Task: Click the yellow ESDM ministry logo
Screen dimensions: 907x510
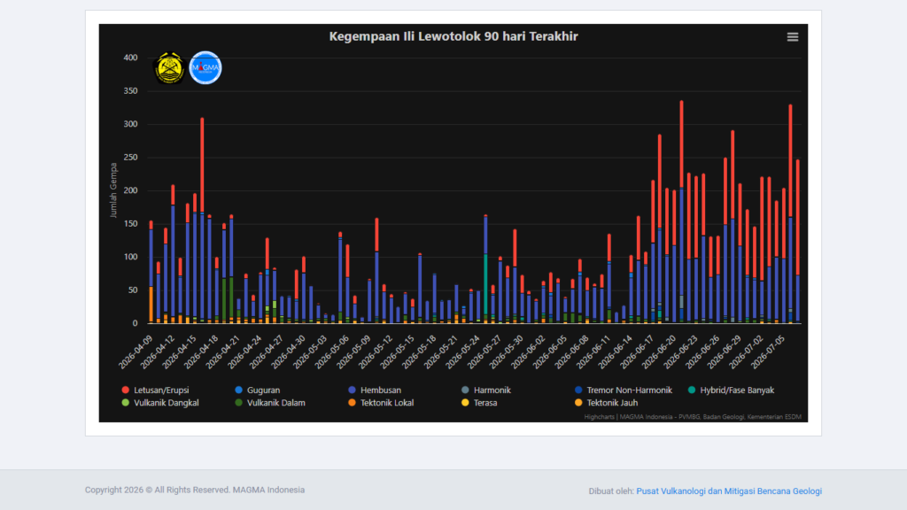Action: (x=169, y=67)
